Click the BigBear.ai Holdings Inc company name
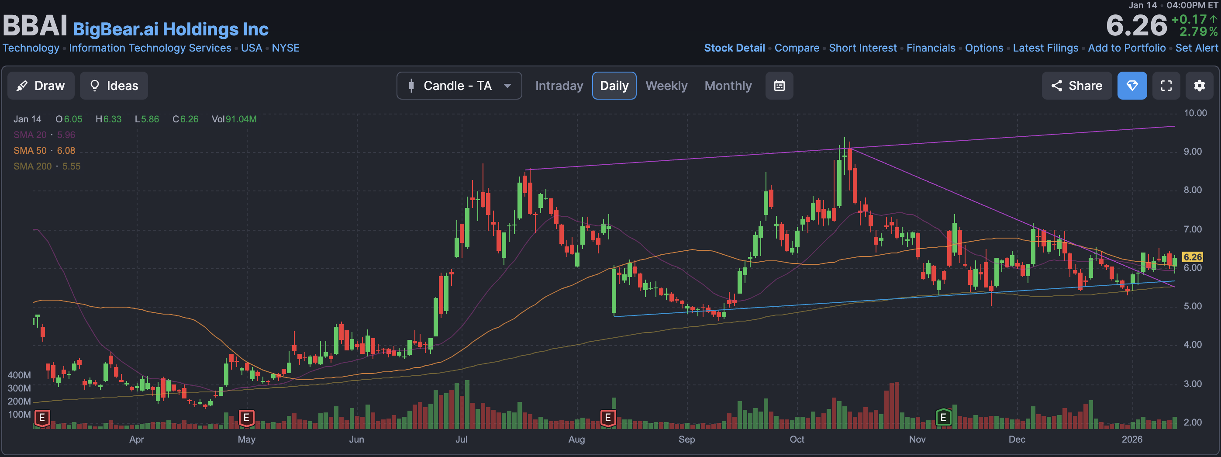Screen dimensions: 1221x457 point(171,29)
